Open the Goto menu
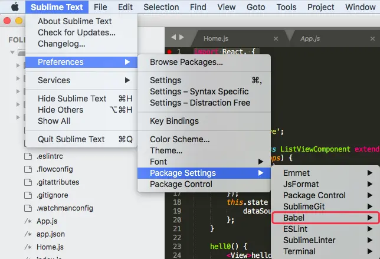Image resolution: width=380 pixels, height=259 pixels. [256, 7]
